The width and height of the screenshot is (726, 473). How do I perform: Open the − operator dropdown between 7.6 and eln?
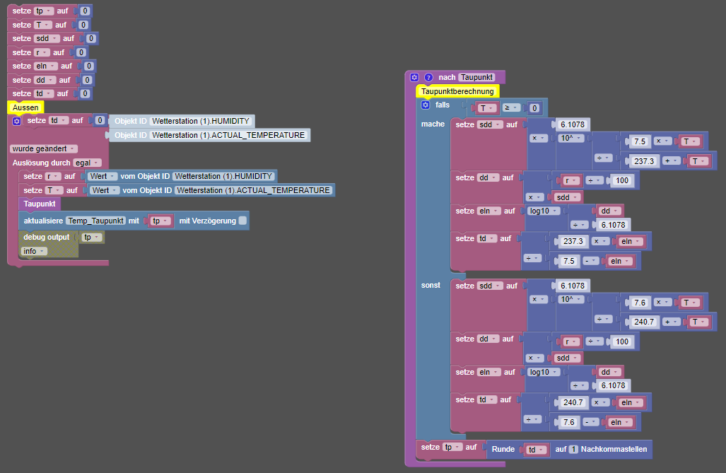click(x=590, y=422)
